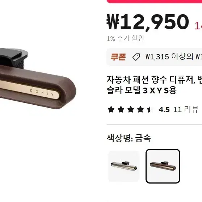Viewport: 202px width, 202px height.
Task: Click the orange 쿠폰 label
Action: tap(118, 57)
